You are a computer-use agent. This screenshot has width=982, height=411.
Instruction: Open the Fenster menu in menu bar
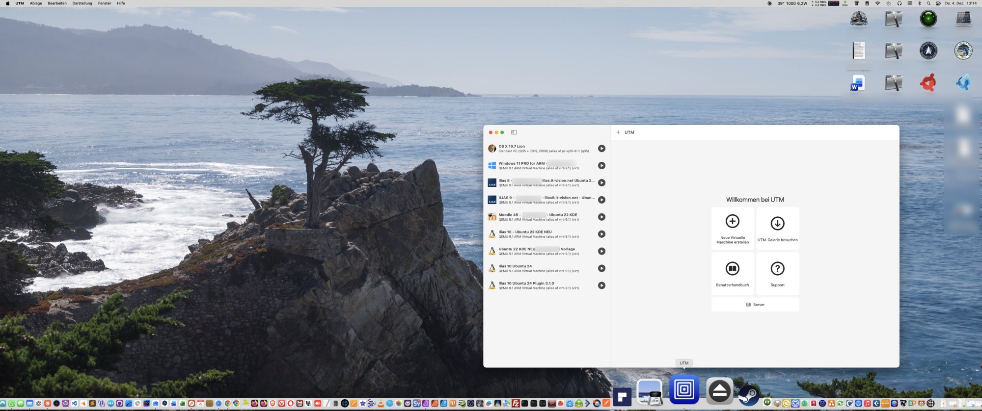105,3
